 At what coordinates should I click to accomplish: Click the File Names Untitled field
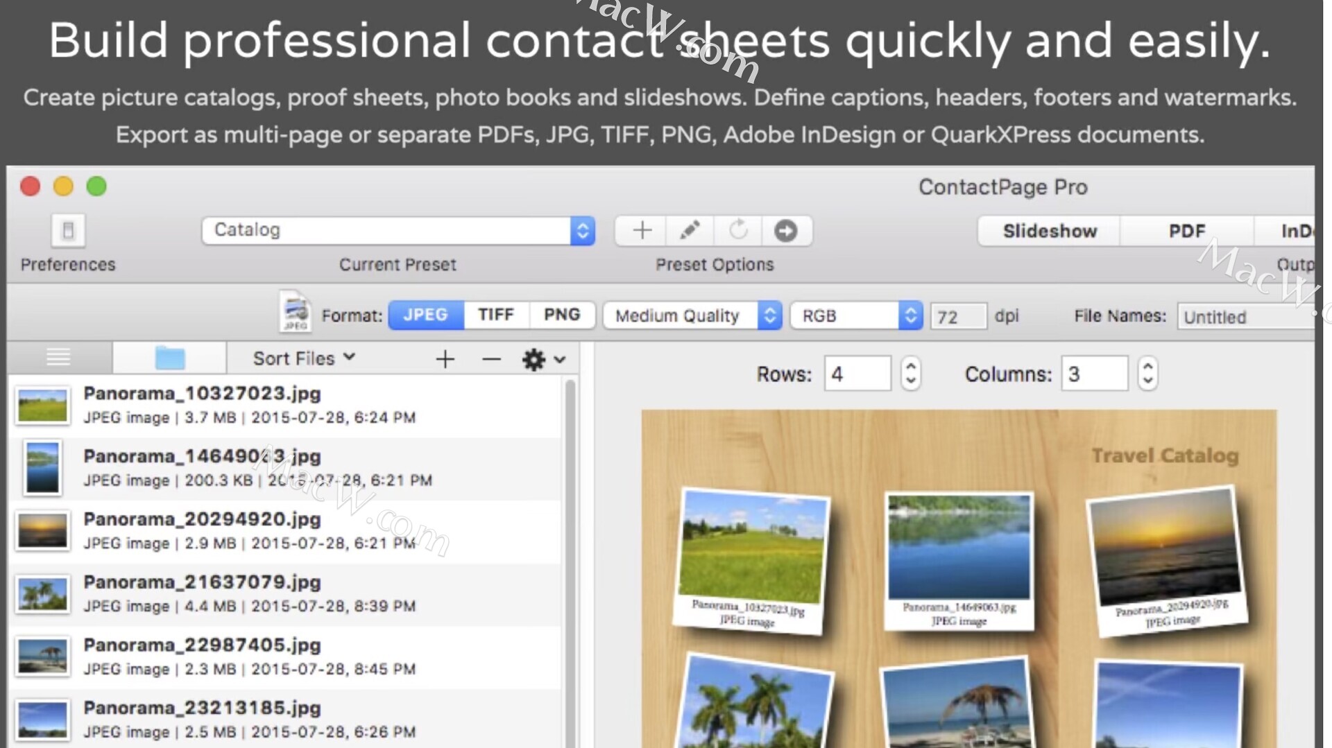coord(1246,317)
